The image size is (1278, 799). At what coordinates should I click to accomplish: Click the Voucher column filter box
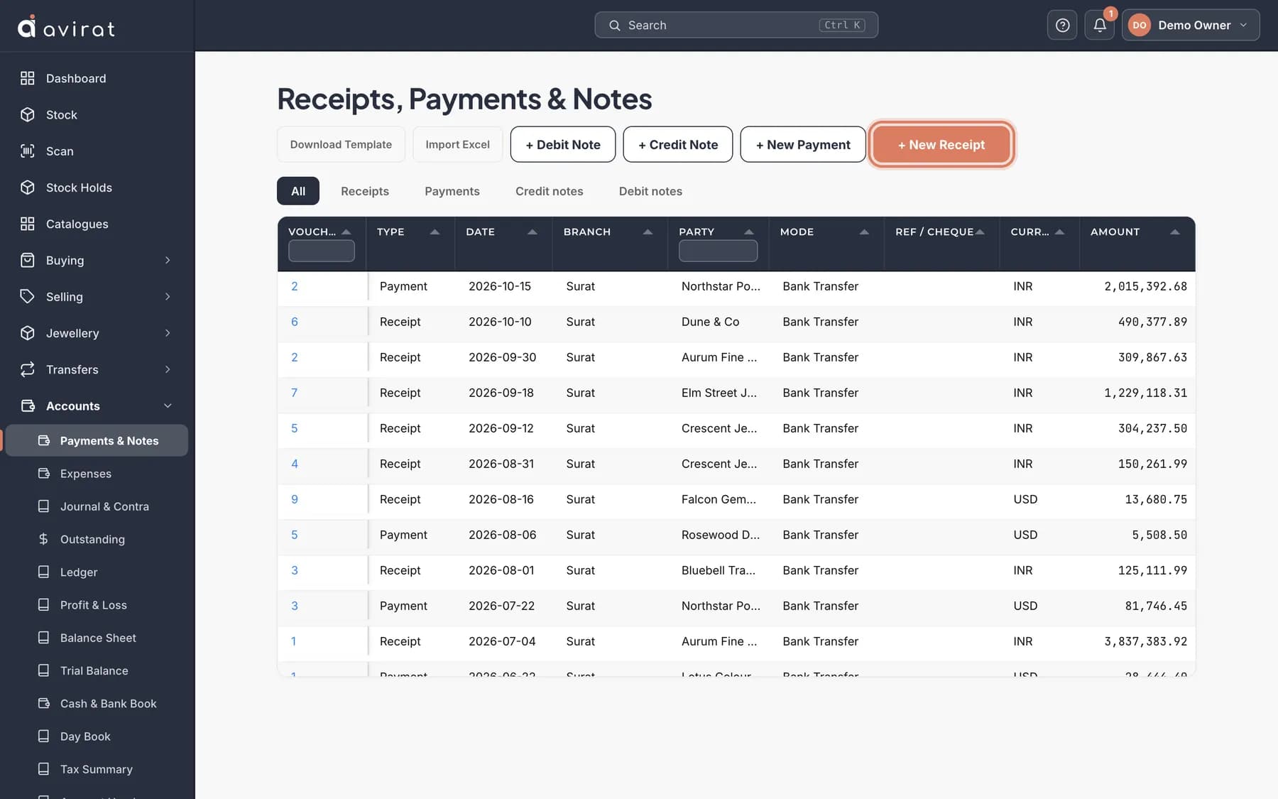coord(322,251)
